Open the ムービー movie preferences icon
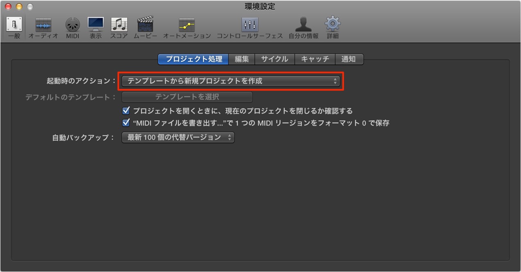Screen dimensions: 521x272 tap(145, 28)
